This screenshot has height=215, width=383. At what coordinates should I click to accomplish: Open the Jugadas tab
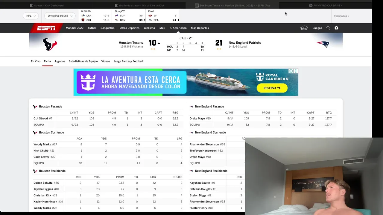(60, 61)
